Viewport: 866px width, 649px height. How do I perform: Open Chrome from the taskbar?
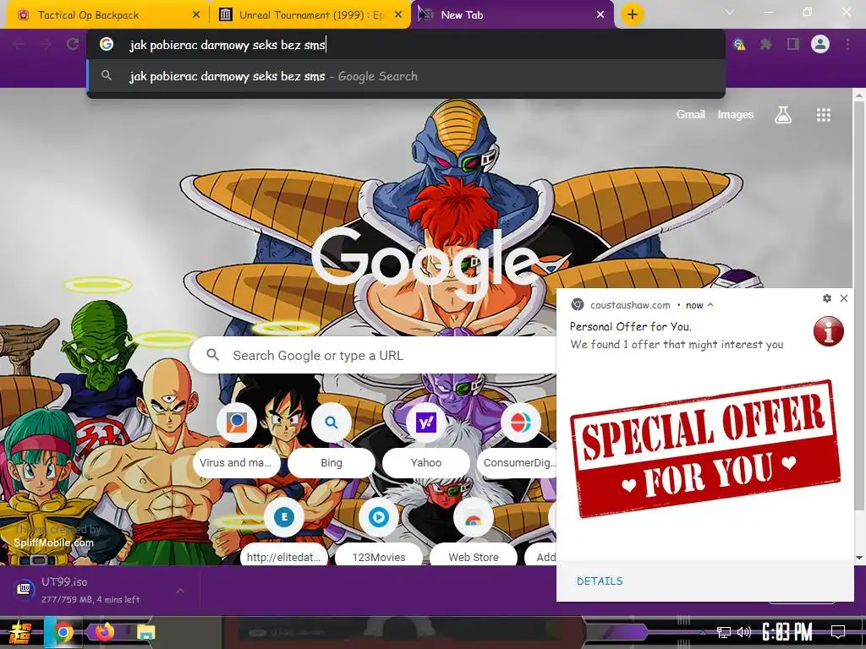(63, 632)
